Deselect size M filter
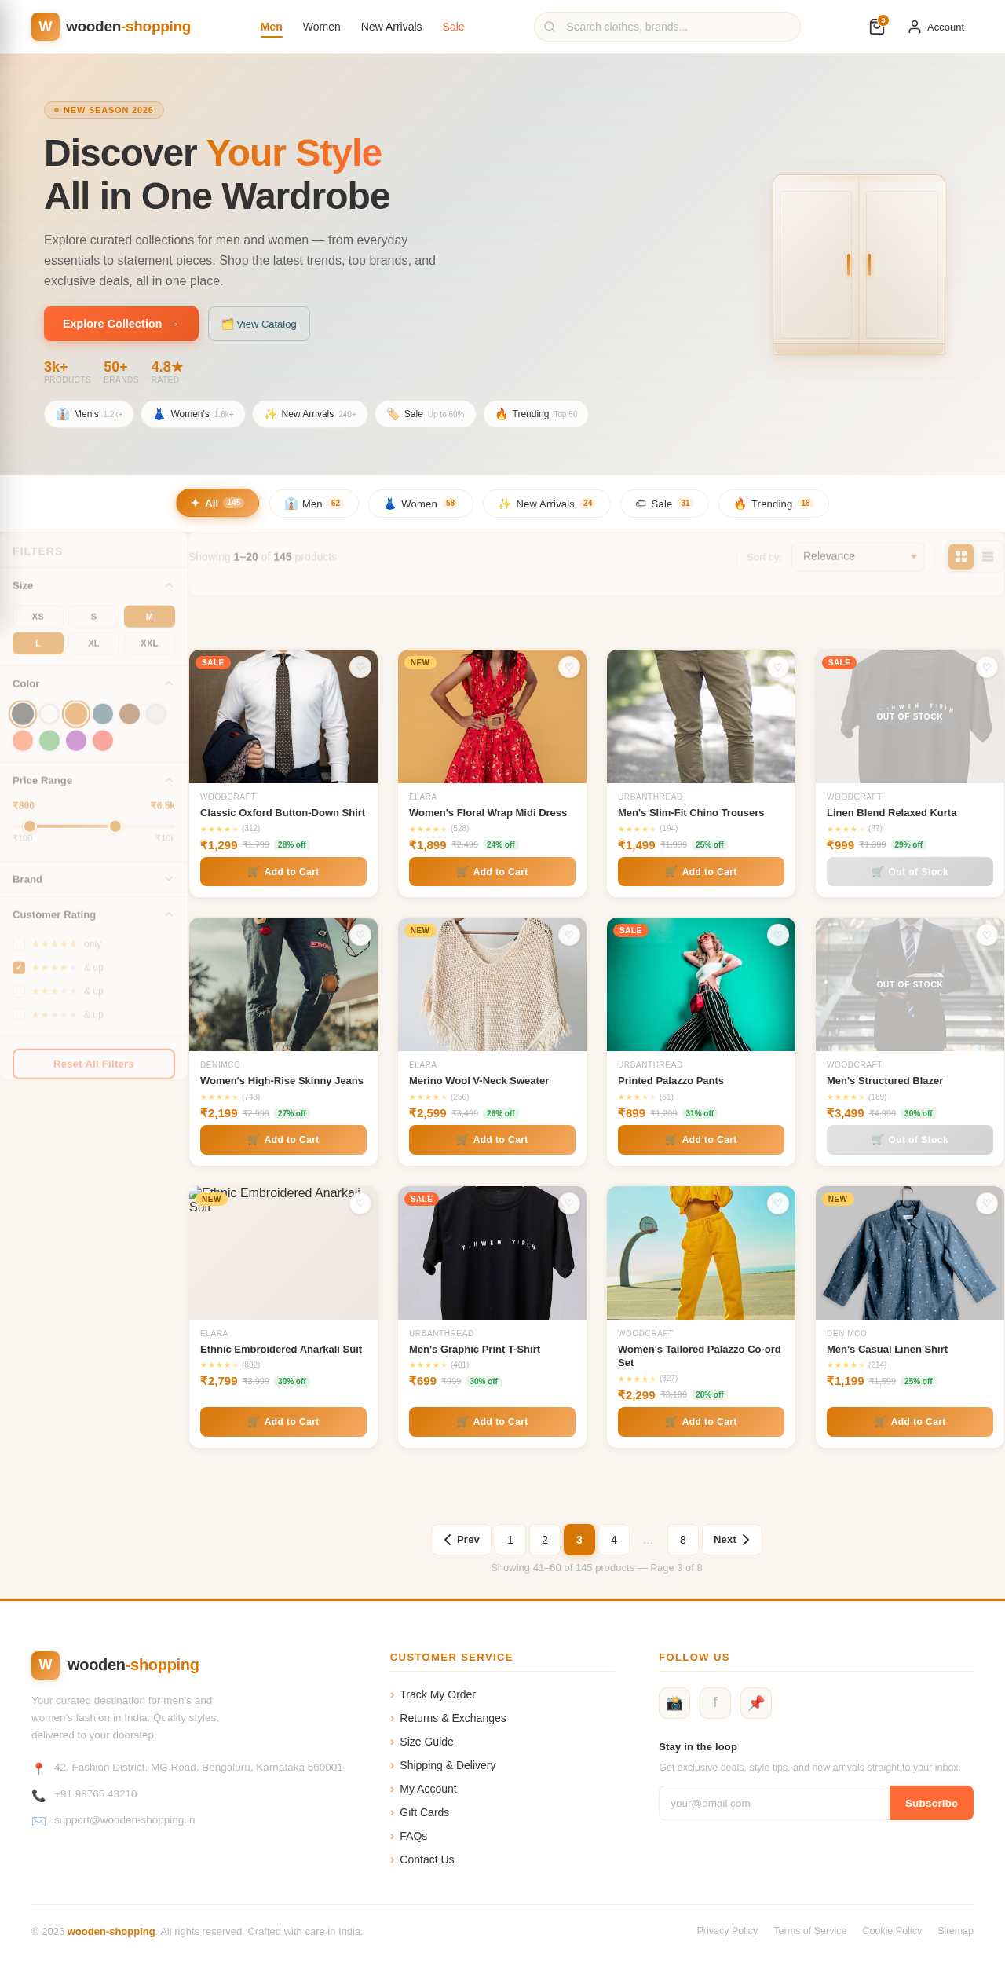 click(x=149, y=617)
